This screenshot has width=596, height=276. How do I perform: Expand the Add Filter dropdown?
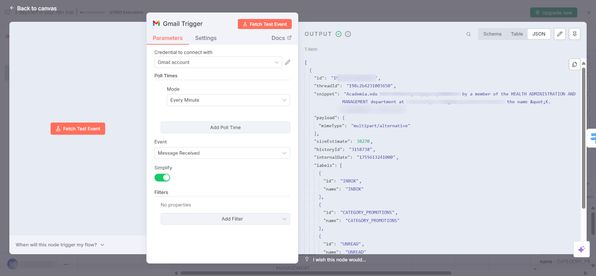(225, 219)
